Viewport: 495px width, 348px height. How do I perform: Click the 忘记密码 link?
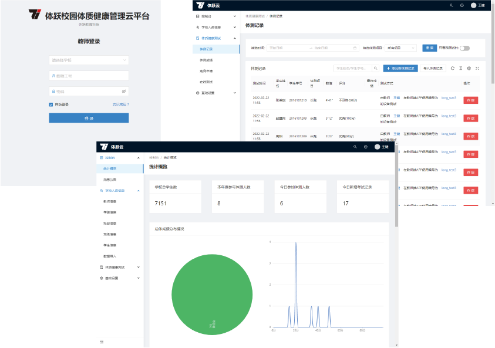(120, 104)
